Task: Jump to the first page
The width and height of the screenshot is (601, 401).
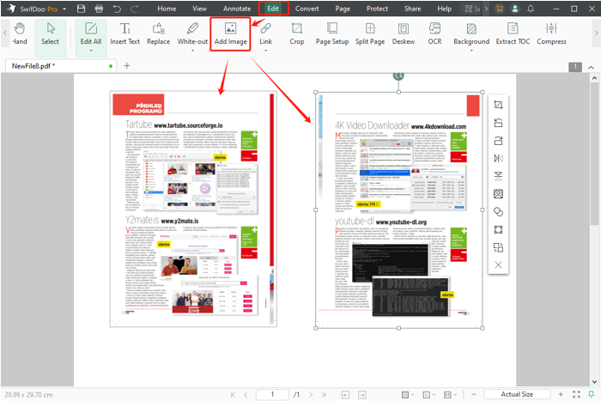Action: click(x=233, y=394)
